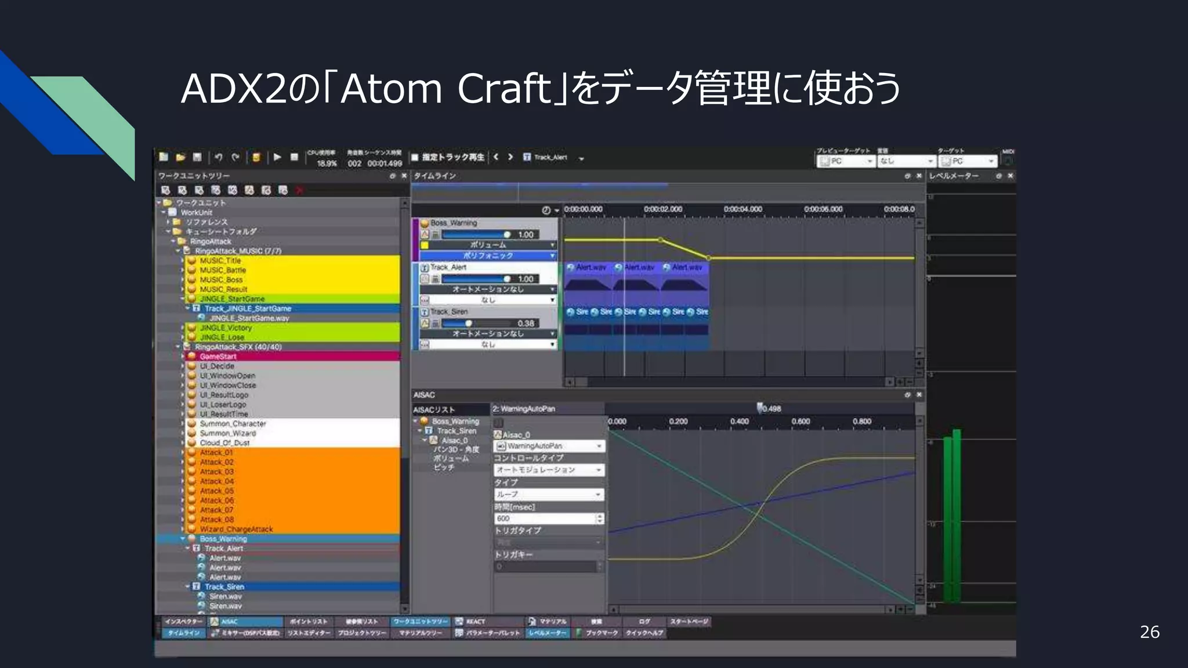Image resolution: width=1188 pixels, height=668 pixels.
Task: Toggle the checkbox above Aisac_0
Action: coord(498,422)
